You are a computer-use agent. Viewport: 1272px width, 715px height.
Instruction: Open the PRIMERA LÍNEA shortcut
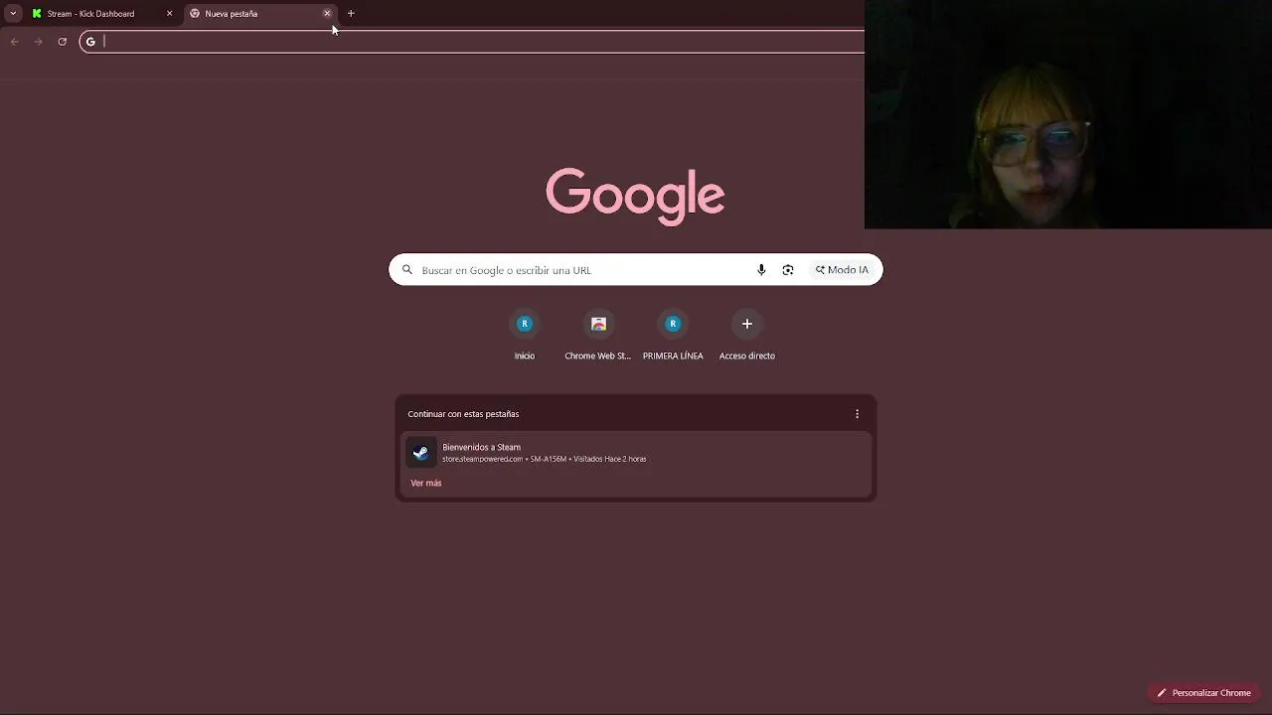(673, 336)
